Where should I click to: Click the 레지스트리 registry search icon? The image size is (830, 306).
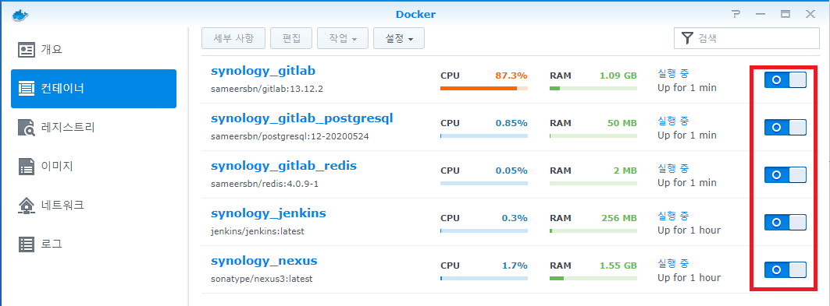[26, 127]
